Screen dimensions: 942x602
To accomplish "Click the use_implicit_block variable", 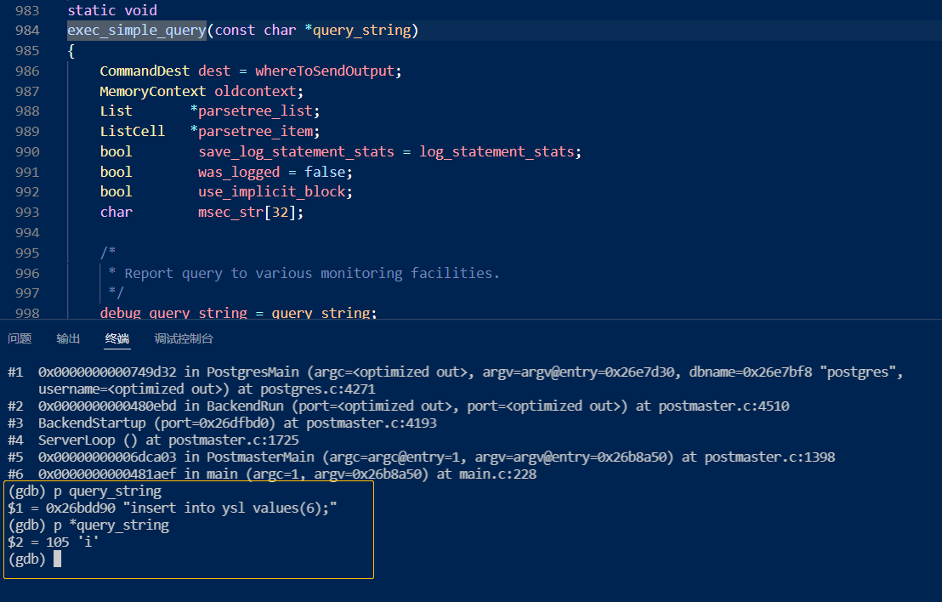I will (x=272, y=192).
